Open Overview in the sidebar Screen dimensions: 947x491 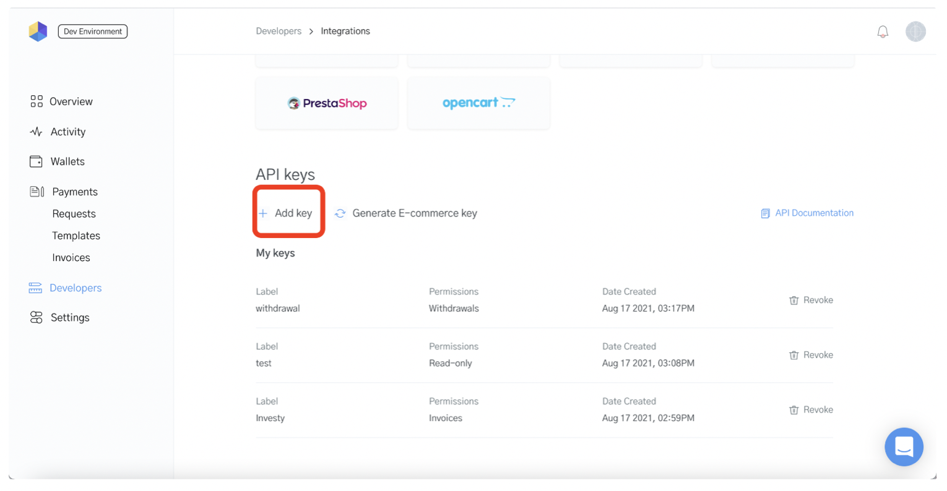(71, 101)
